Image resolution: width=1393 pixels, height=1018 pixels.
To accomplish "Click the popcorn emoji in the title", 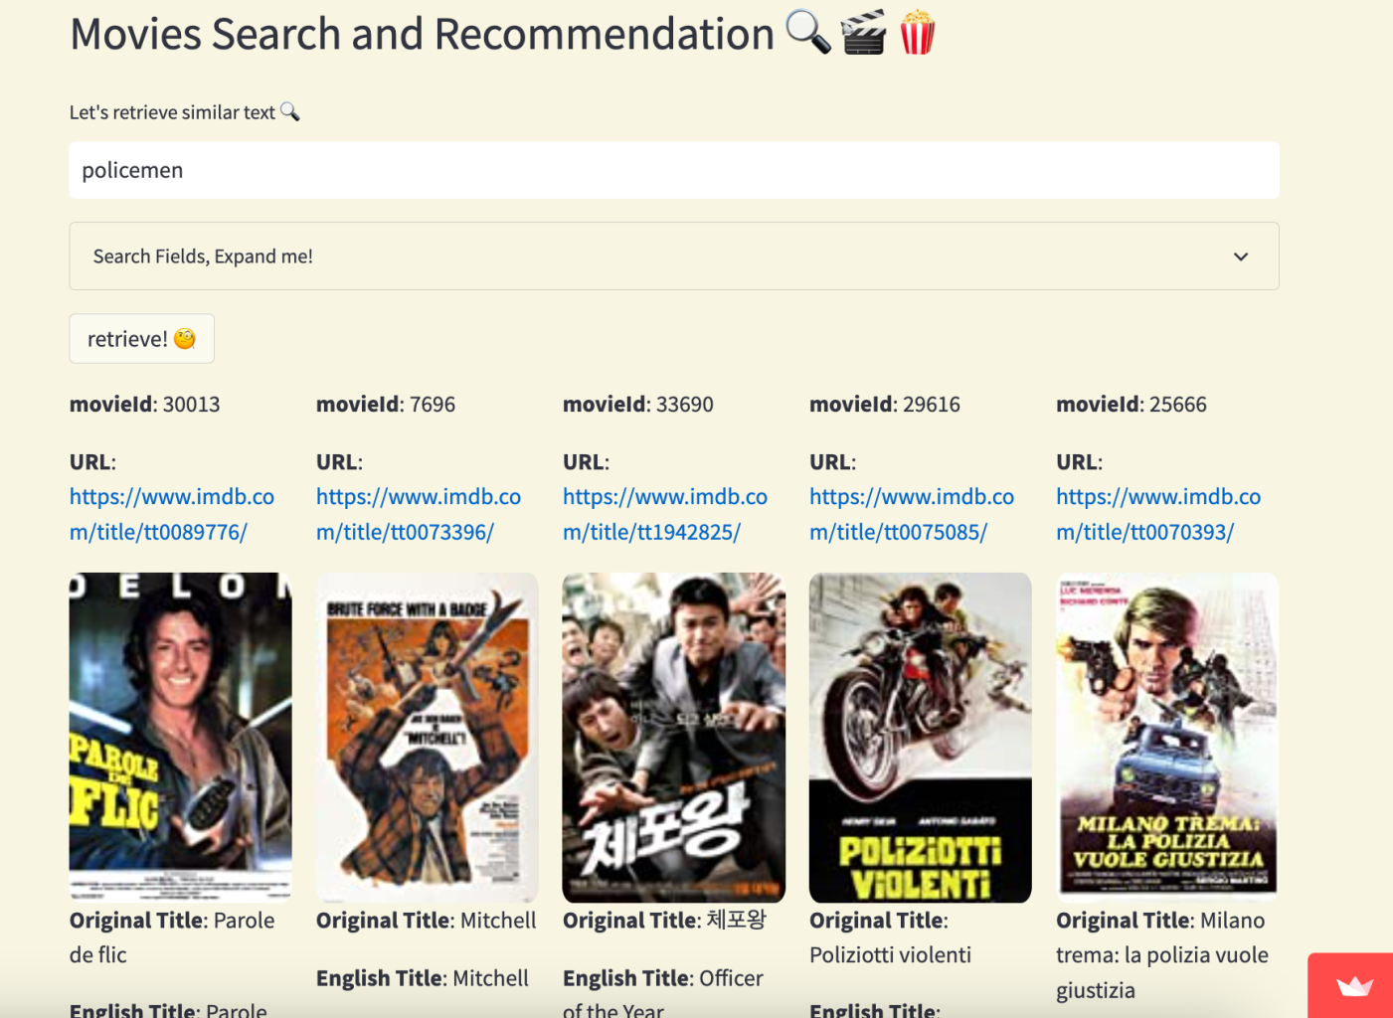I will coord(917,33).
